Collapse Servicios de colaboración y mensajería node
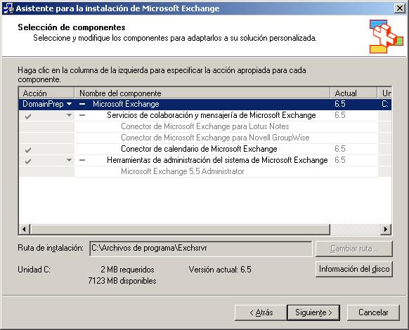 point(82,115)
